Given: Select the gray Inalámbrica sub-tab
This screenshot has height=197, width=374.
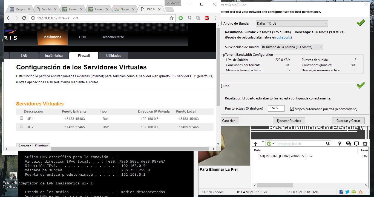Looking at the screenshot, I should 54,55.
